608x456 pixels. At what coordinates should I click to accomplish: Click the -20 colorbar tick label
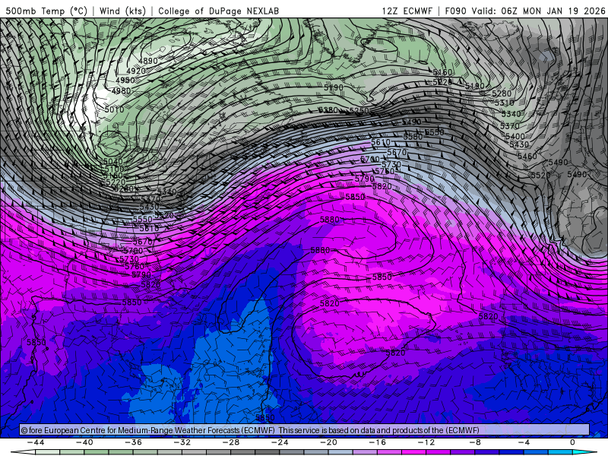pos(328,442)
